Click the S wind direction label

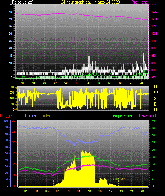[x=155, y=99]
